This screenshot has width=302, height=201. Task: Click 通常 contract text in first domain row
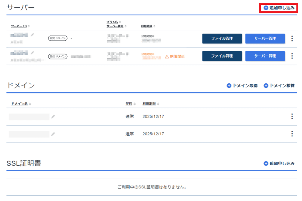click(130, 116)
